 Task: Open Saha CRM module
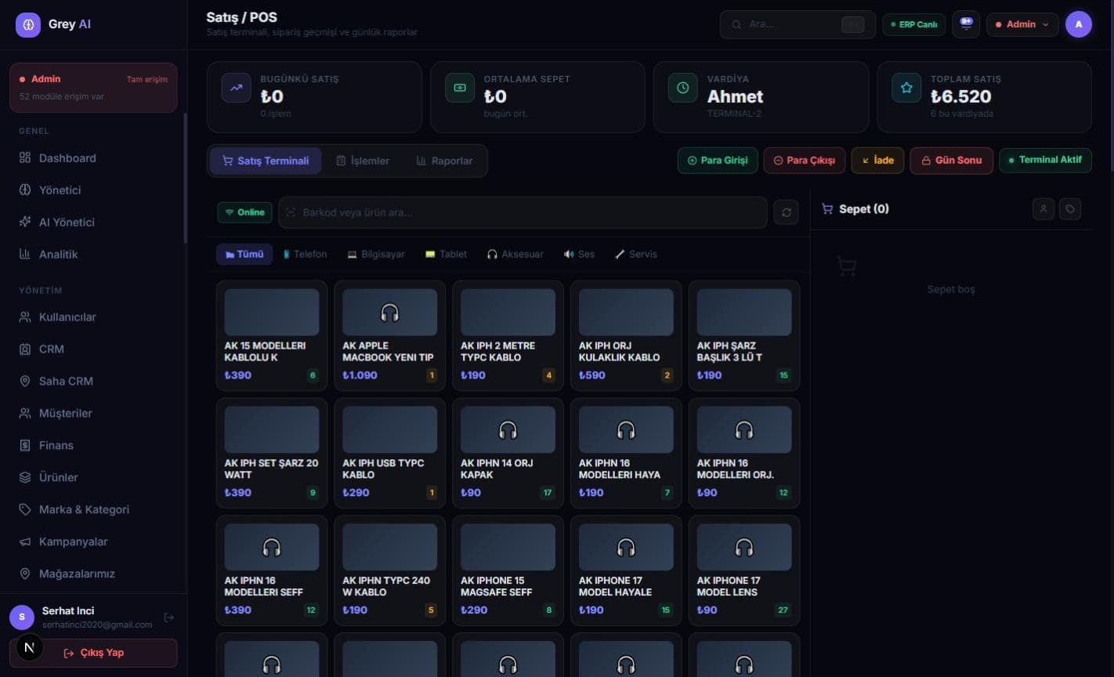[93, 381]
